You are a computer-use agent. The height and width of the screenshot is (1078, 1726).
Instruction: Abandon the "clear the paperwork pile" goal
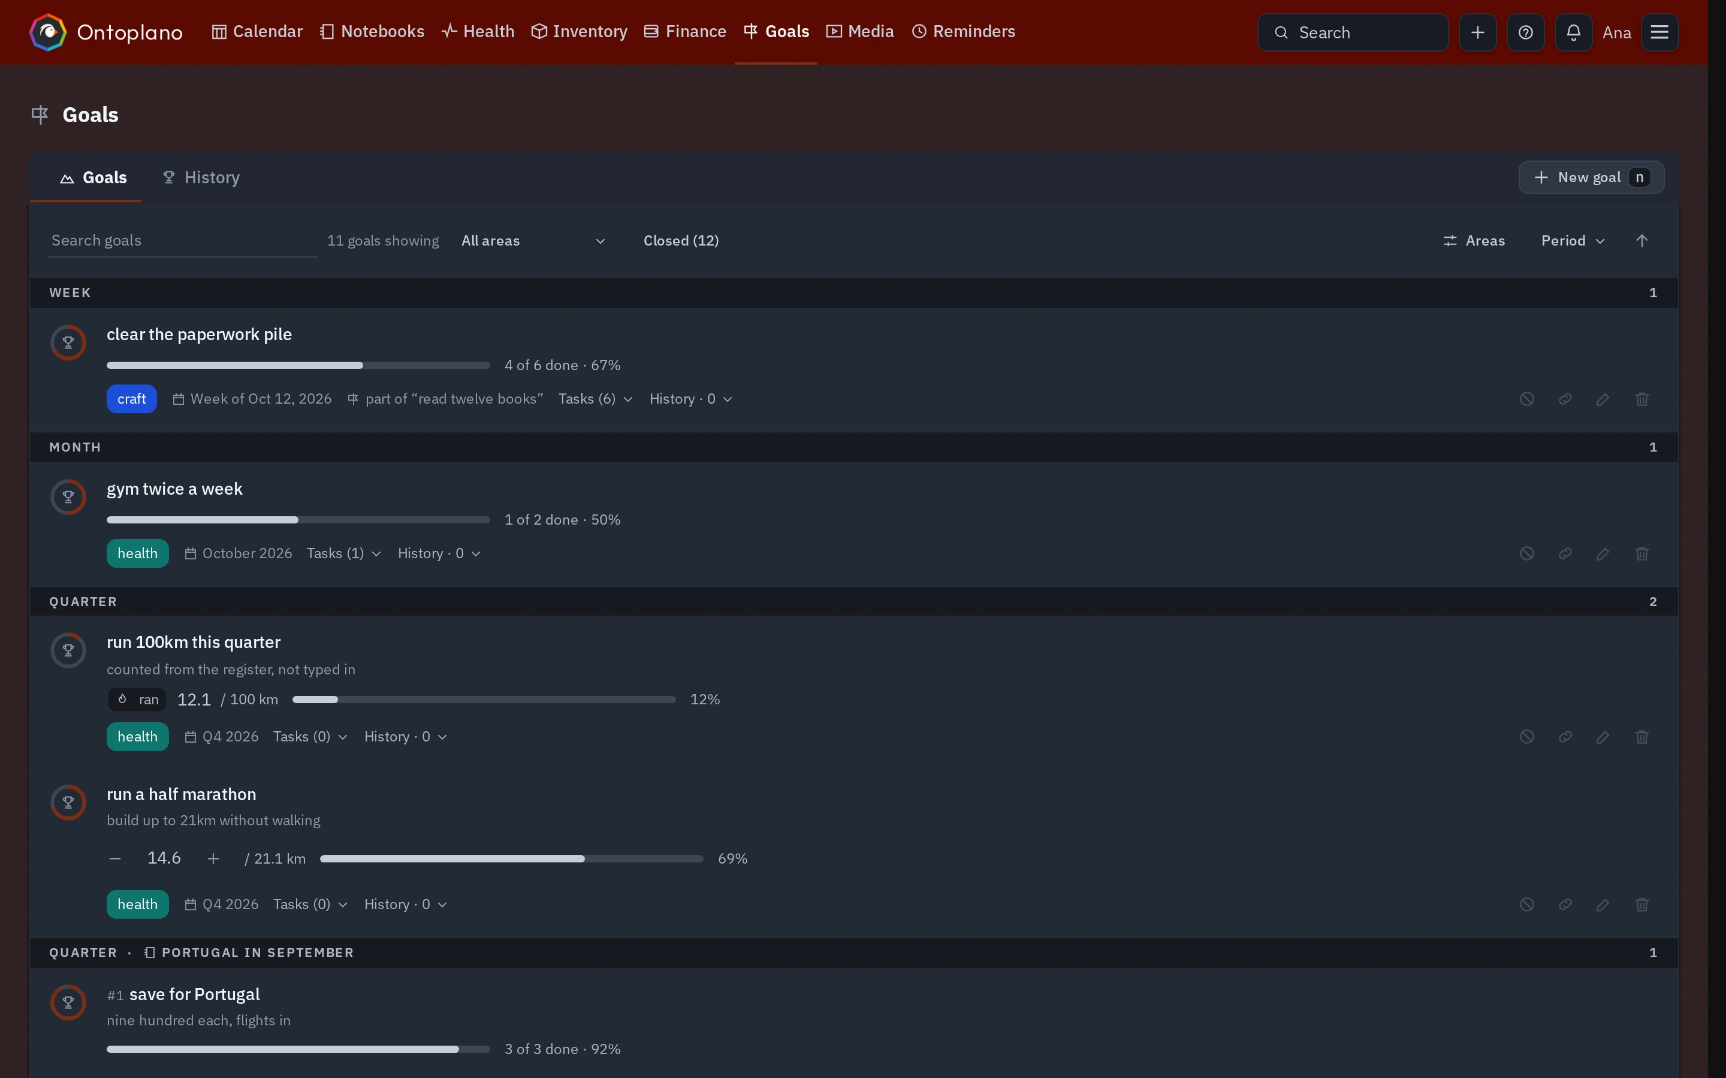point(1526,398)
